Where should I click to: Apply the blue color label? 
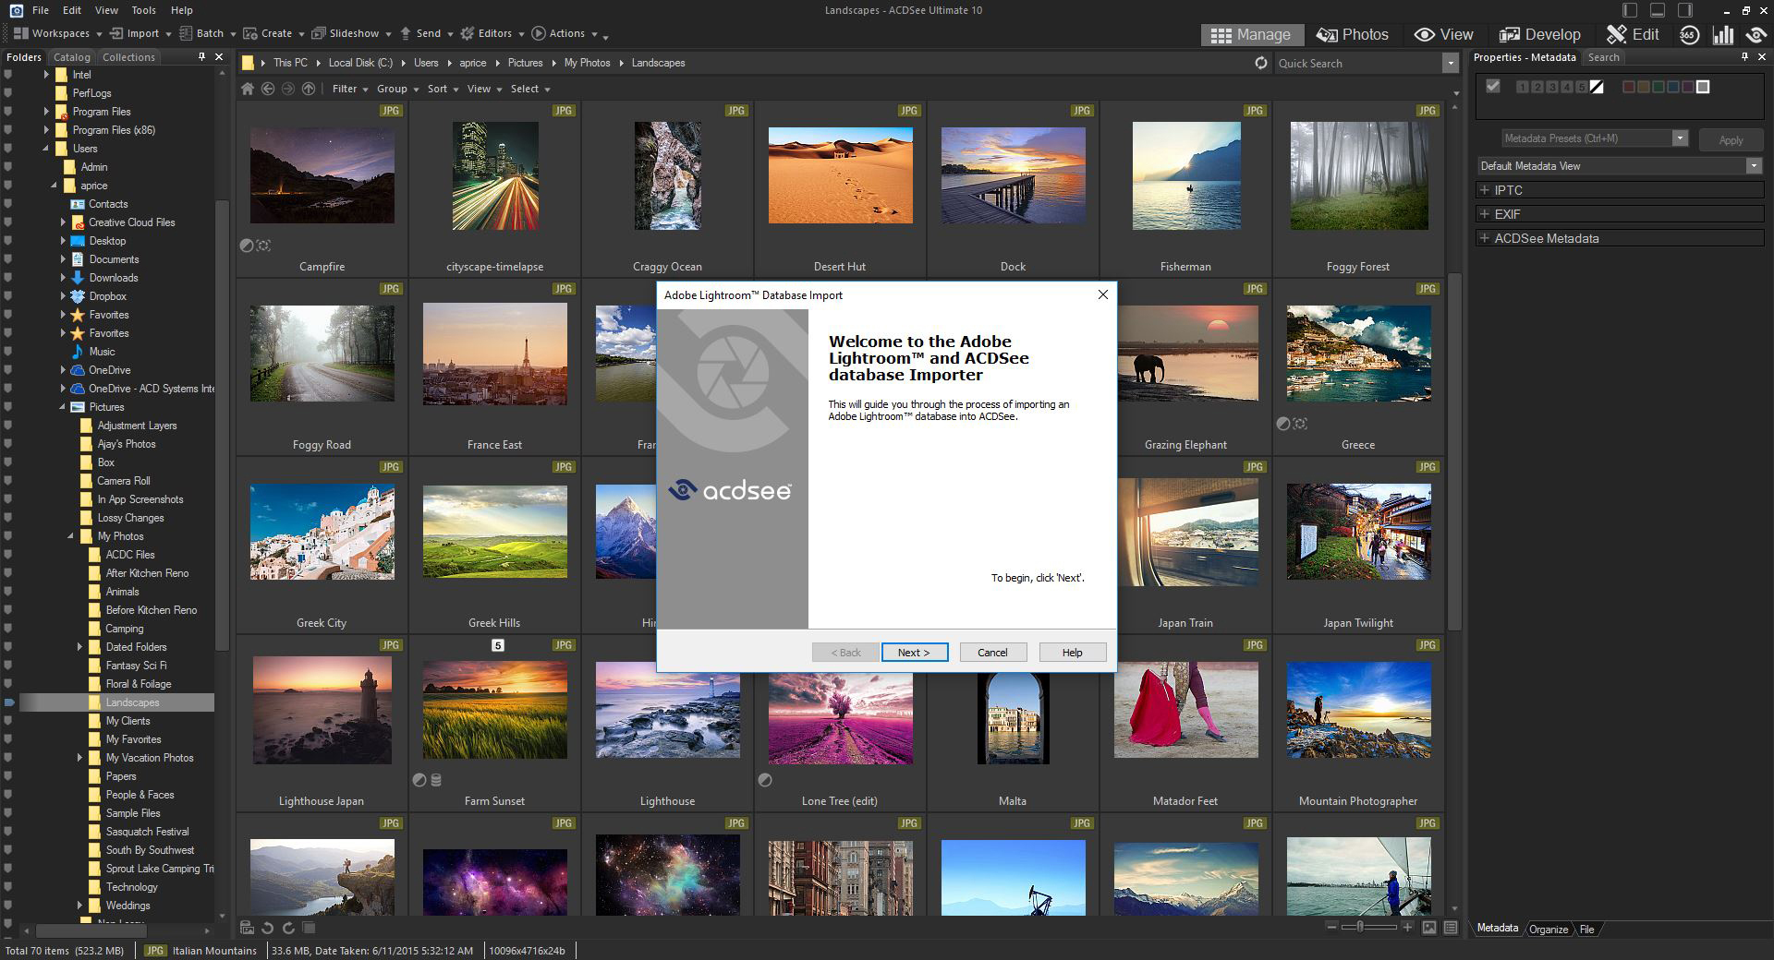pyautogui.click(x=1673, y=87)
